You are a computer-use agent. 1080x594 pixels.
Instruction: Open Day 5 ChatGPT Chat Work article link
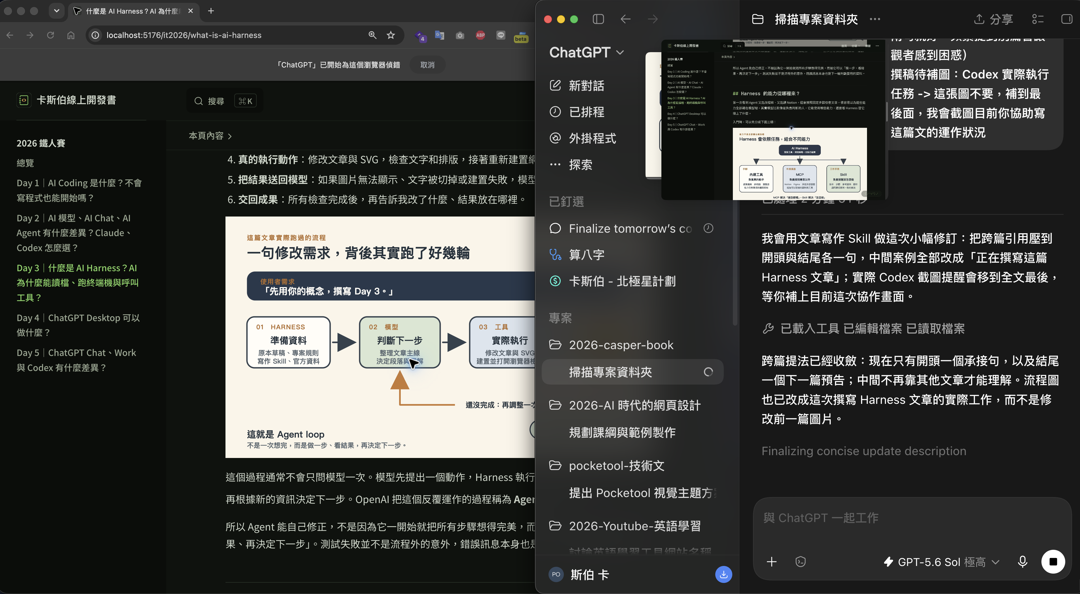pos(76,360)
